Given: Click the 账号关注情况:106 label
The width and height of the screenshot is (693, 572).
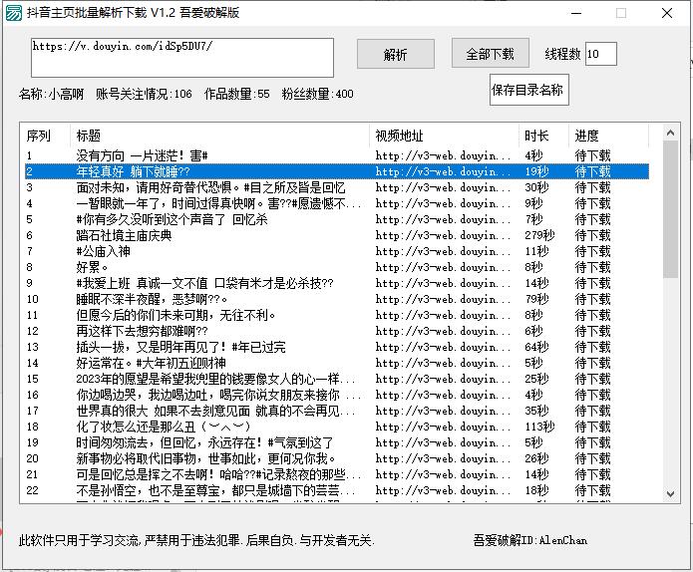Looking at the screenshot, I should [144, 94].
